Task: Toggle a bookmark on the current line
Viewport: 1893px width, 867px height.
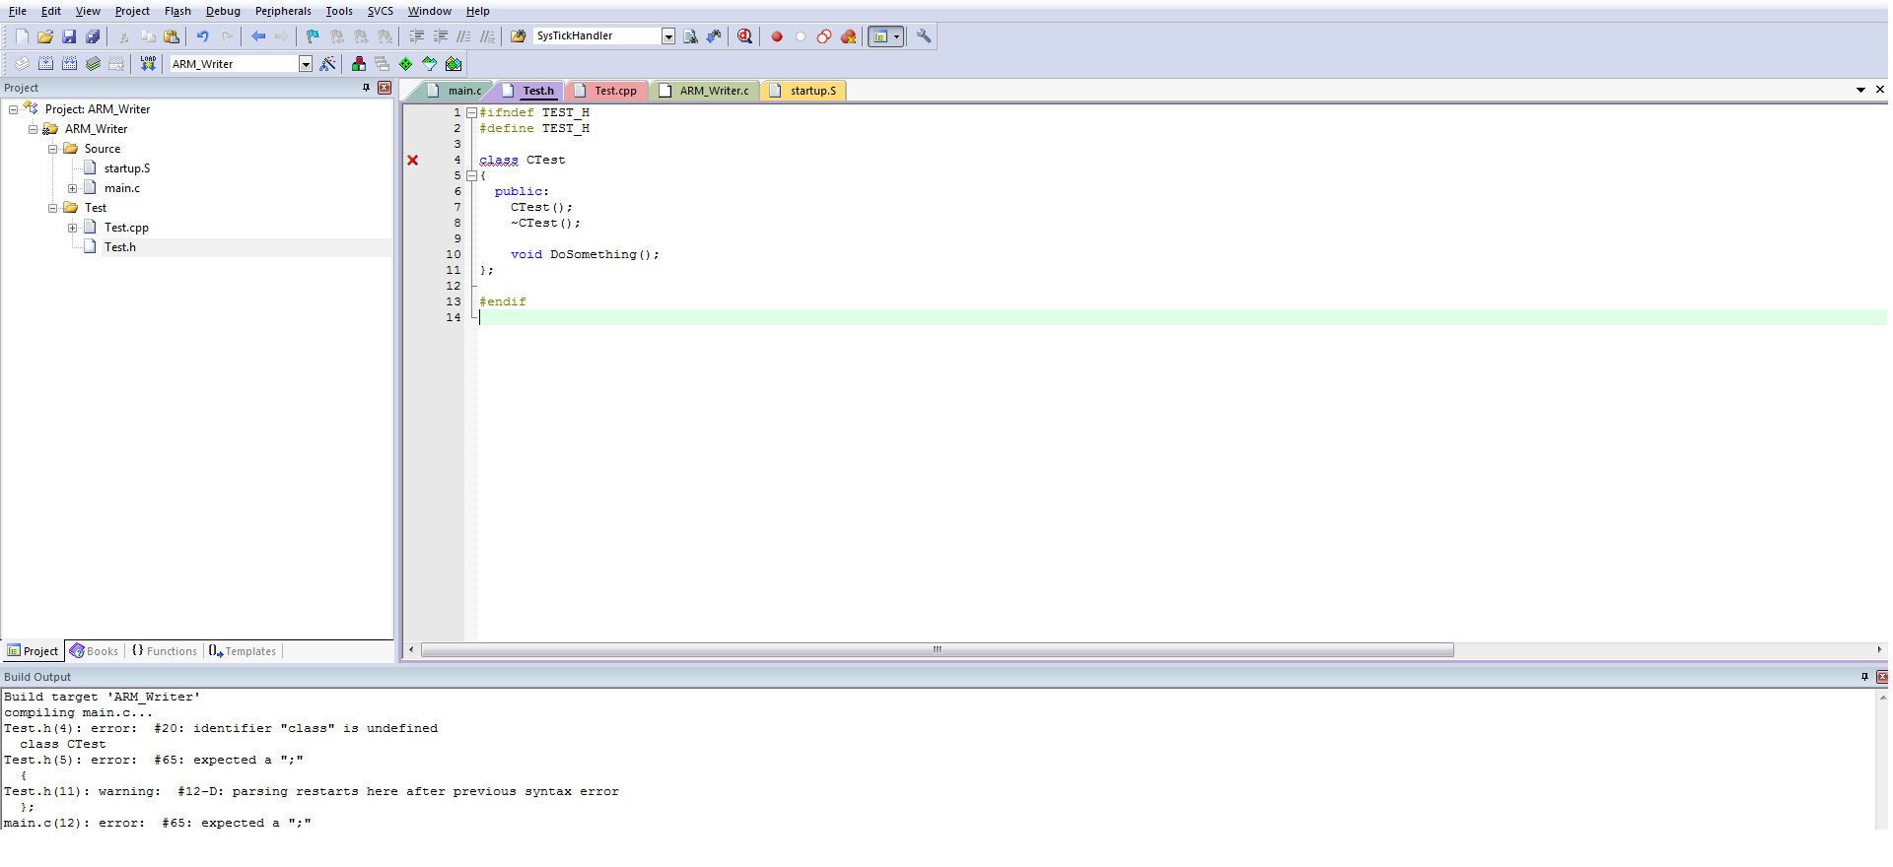Action: coord(312,36)
